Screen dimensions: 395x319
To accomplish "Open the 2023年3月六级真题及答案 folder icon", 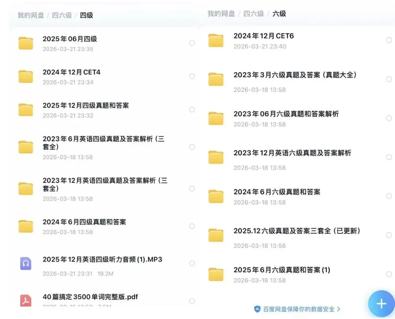I will [216, 79].
